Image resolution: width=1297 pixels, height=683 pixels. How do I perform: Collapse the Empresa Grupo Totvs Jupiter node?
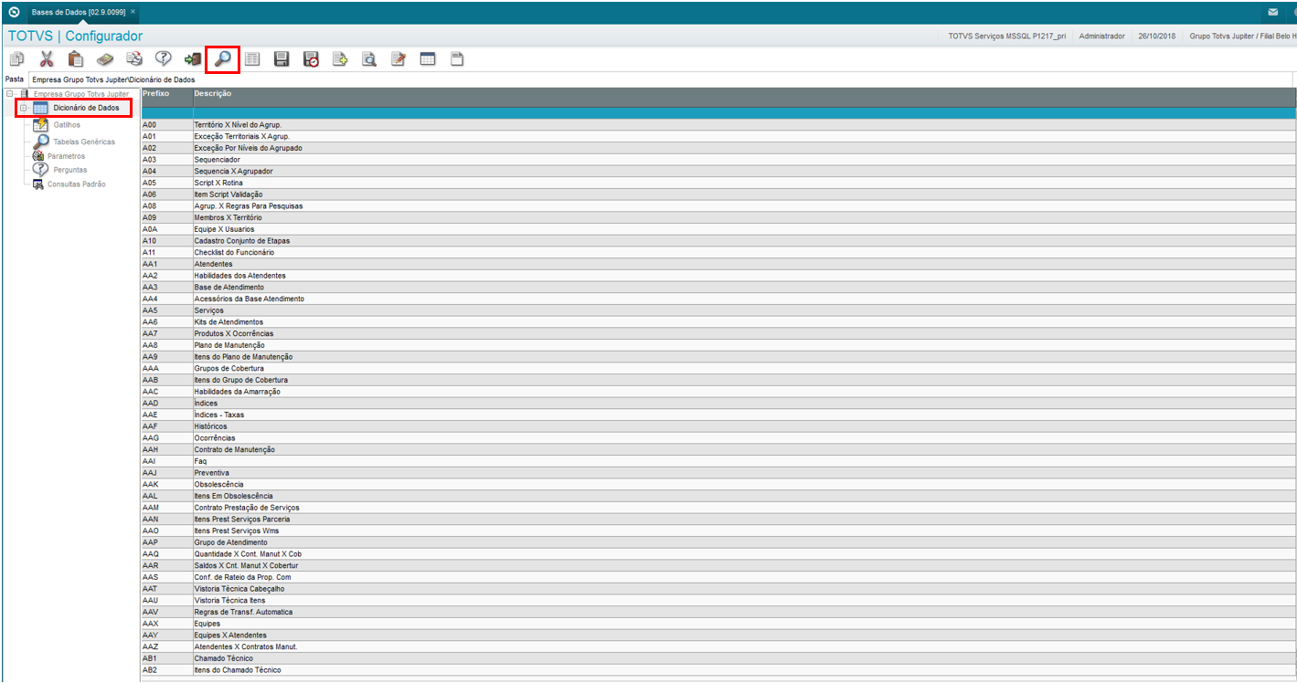[9, 94]
